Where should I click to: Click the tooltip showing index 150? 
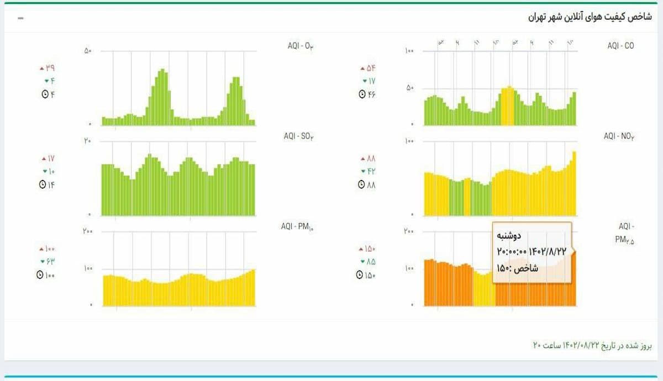tap(532, 252)
